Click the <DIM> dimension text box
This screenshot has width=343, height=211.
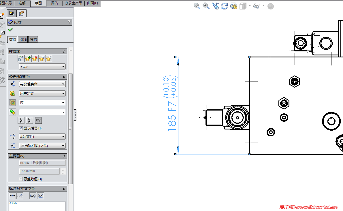click(37, 206)
